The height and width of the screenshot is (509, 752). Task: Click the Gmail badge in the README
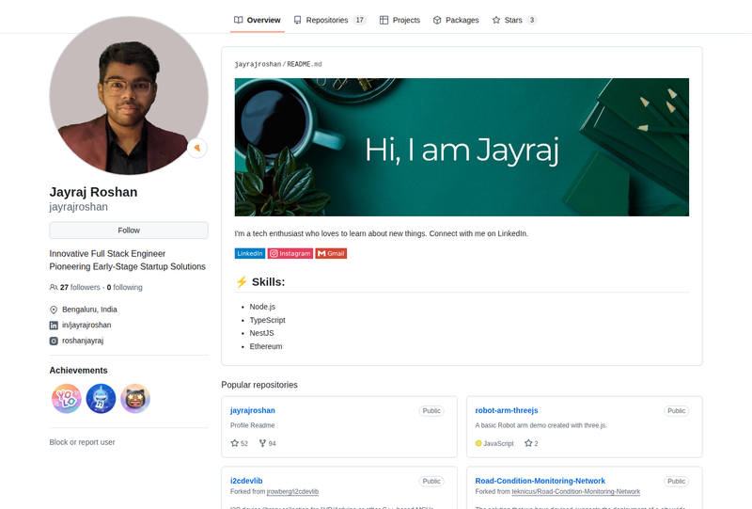click(x=331, y=253)
